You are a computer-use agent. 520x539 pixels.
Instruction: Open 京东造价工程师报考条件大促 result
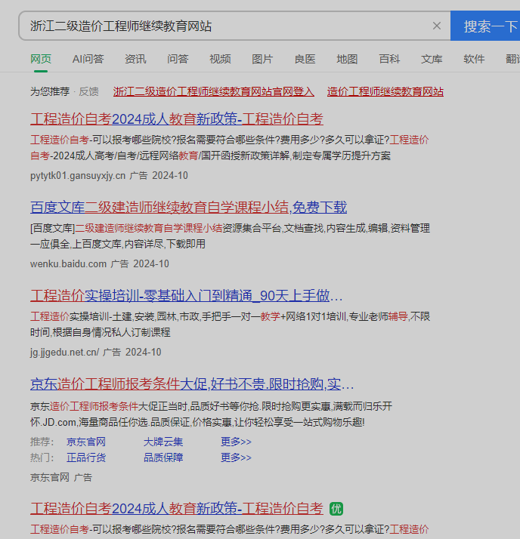tap(192, 384)
